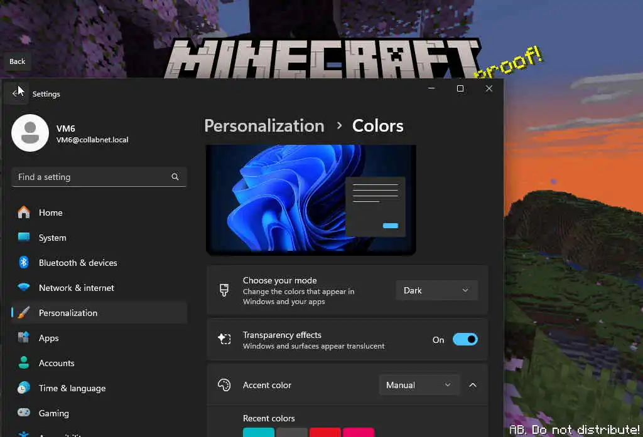Viewport: 643px width, 437px height.
Task: Click VM6@collabnet.local email text
Action: coord(92,140)
